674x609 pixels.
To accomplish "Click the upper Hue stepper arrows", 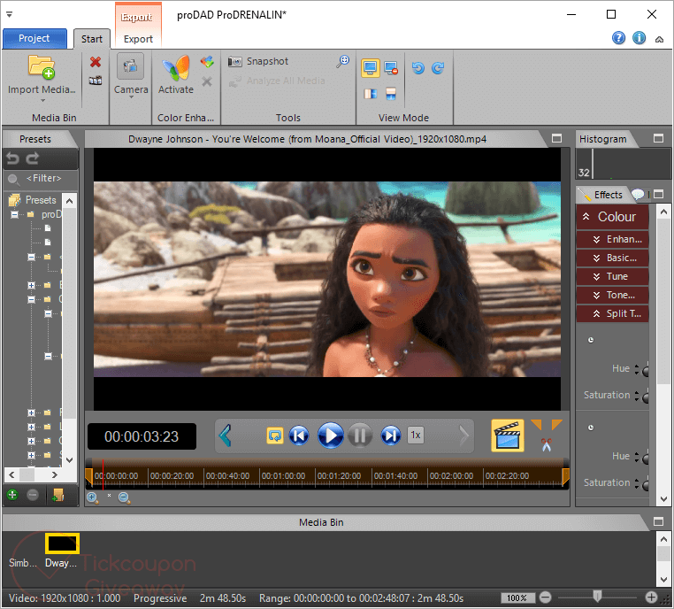I will click(x=637, y=369).
